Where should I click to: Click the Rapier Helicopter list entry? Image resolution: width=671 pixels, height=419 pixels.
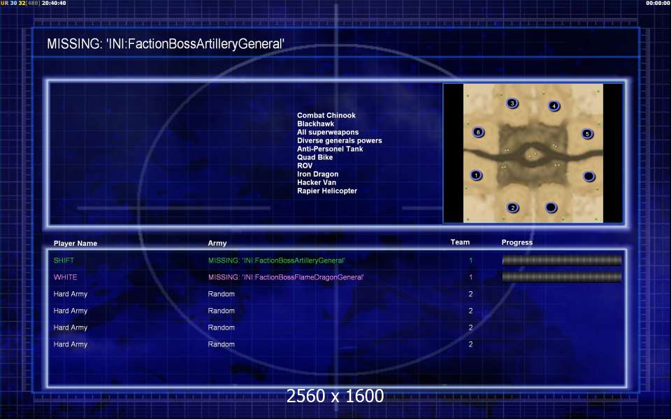coord(326,191)
